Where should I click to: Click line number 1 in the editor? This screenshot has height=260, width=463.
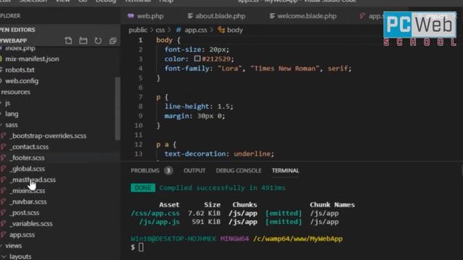140,40
